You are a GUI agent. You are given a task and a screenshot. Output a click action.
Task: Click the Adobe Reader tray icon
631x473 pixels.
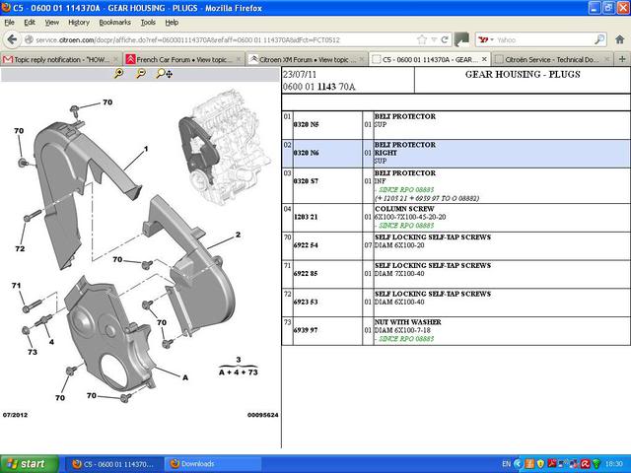552,464
